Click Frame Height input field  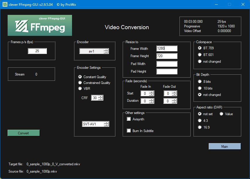pyautogui.click(x=167, y=56)
